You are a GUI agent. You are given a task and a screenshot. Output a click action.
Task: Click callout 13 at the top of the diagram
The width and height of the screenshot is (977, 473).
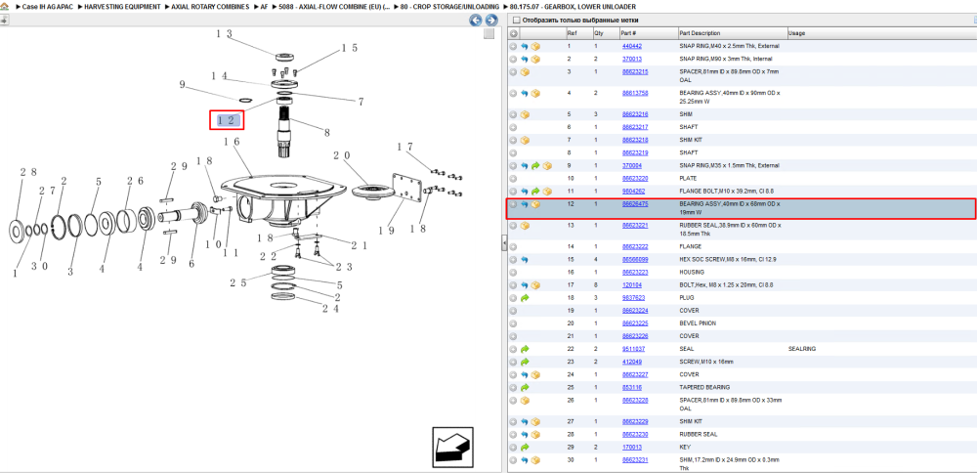[224, 34]
